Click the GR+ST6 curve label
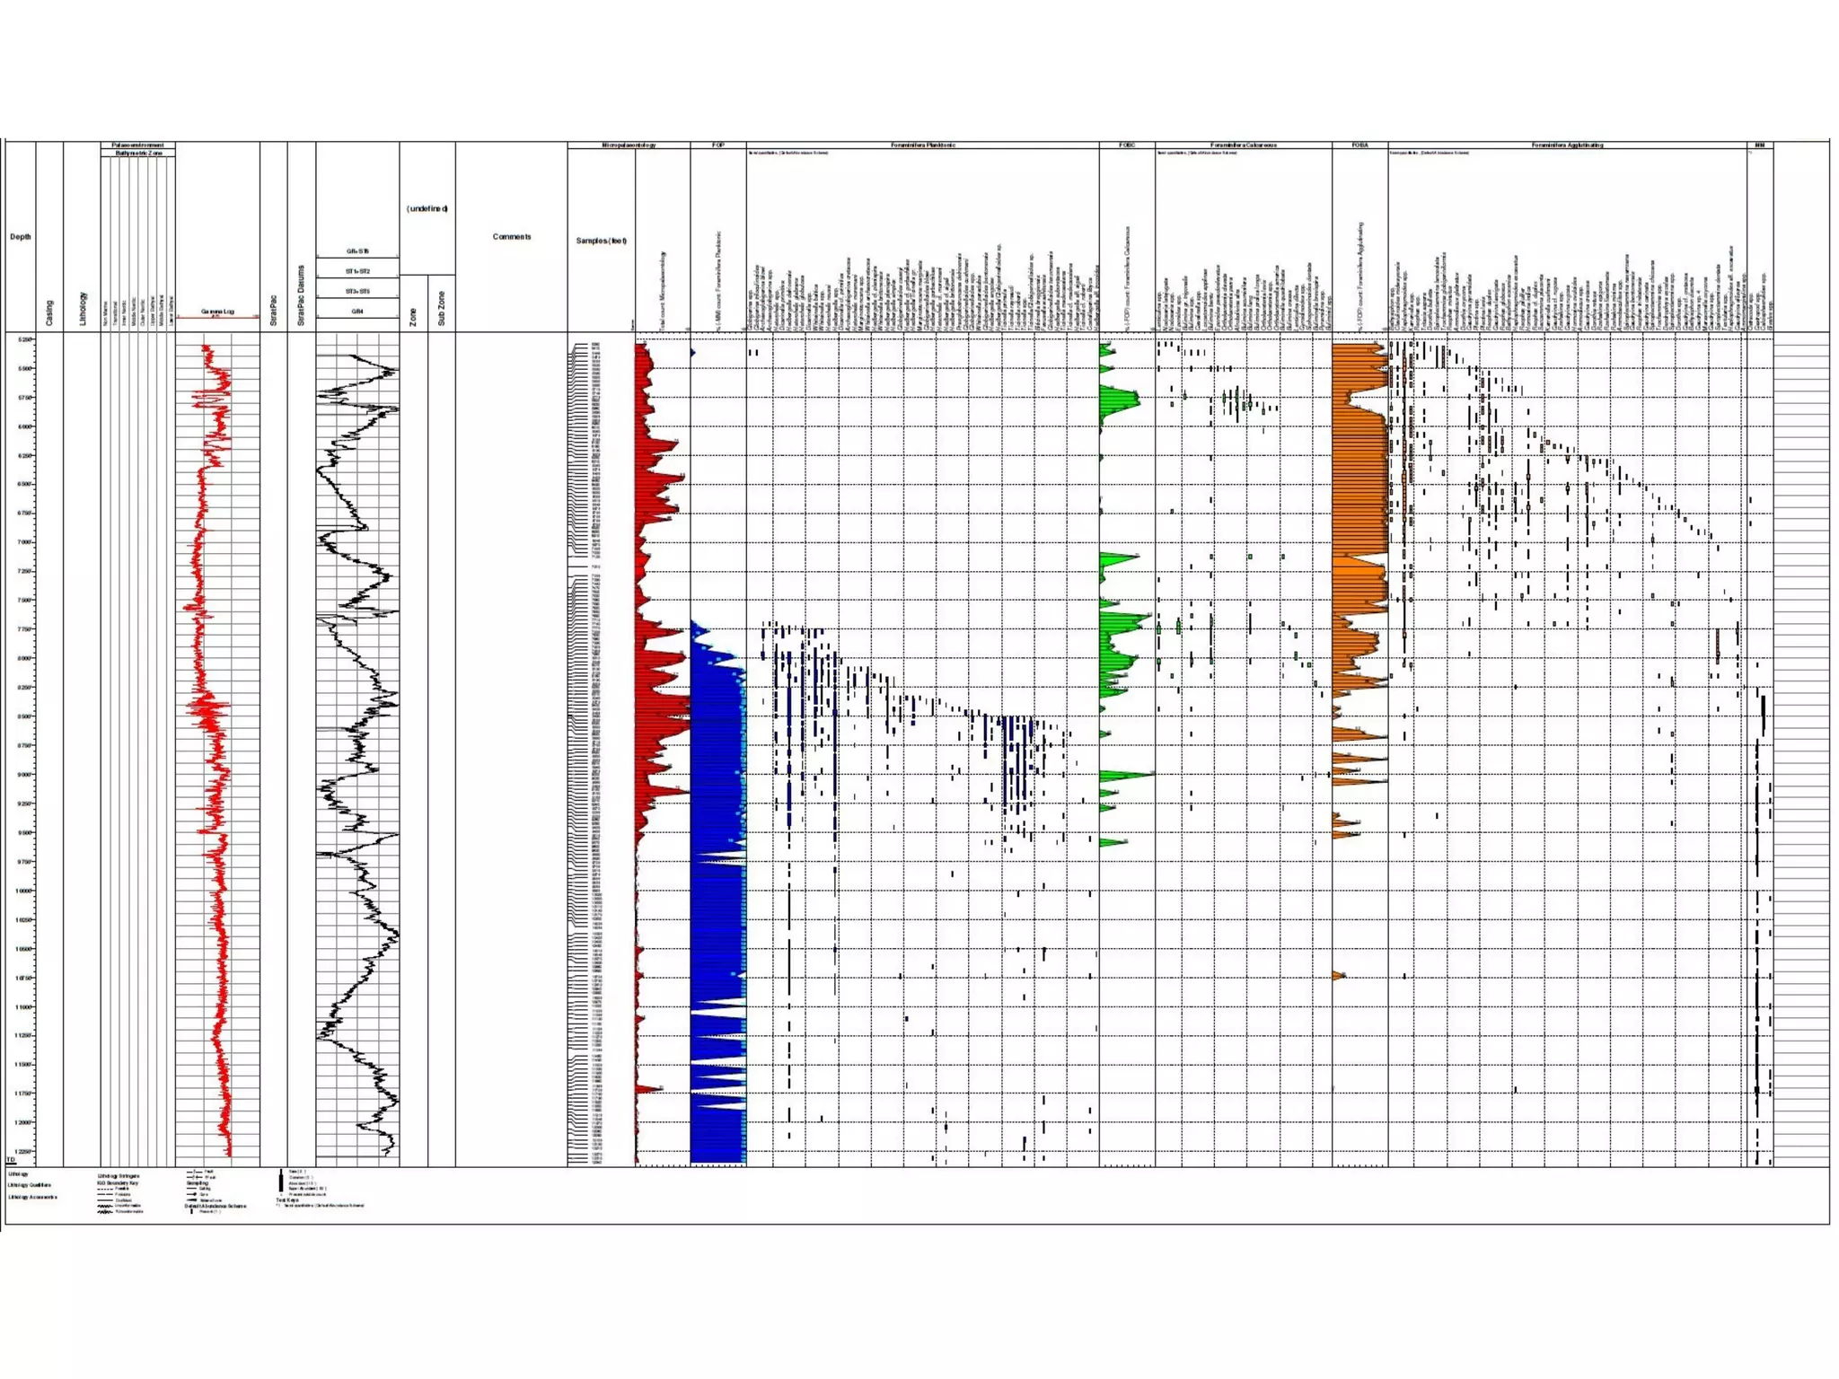Image resolution: width=1839 pixels, height=1379 pixels. [357, 251]
